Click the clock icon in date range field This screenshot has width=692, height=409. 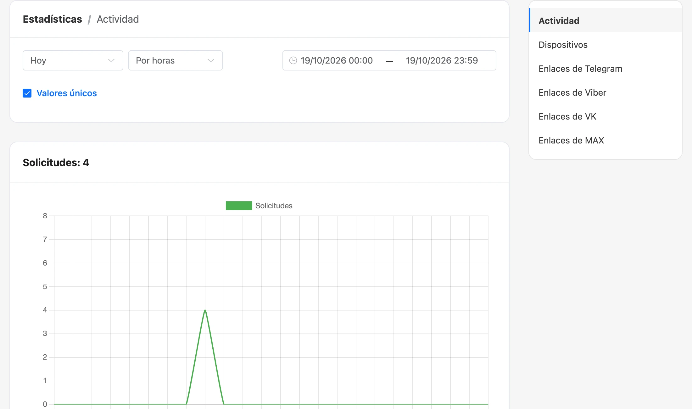point(293,60)
